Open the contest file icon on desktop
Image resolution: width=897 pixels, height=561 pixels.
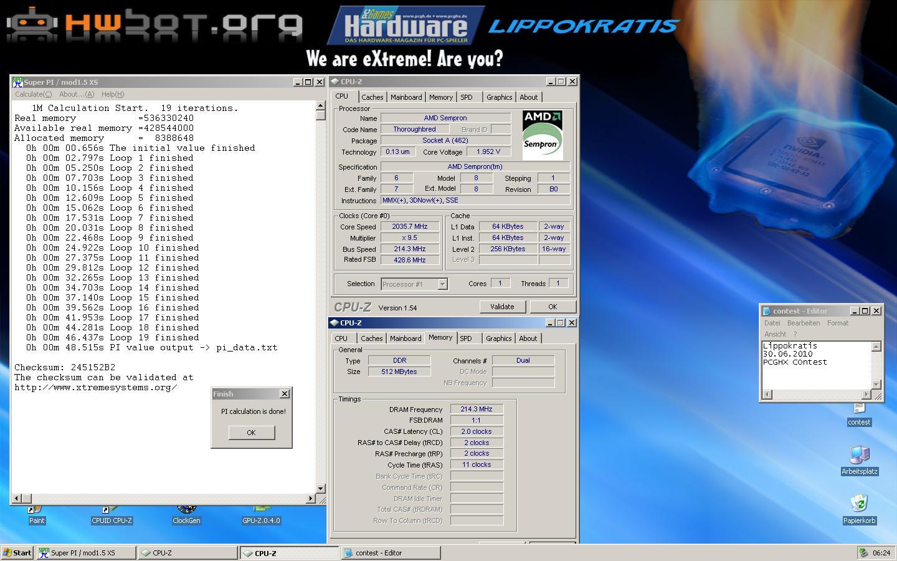coord(859,415)
